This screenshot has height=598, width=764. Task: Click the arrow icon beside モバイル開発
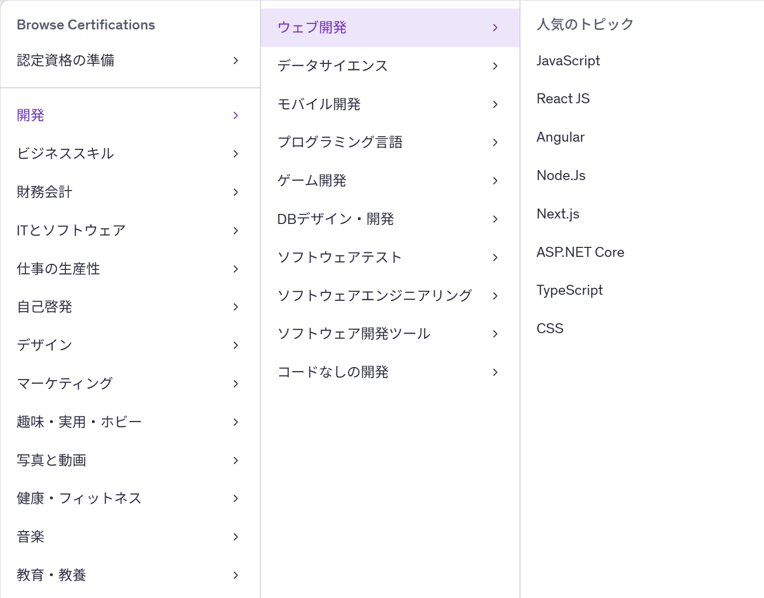coord(495,104)
